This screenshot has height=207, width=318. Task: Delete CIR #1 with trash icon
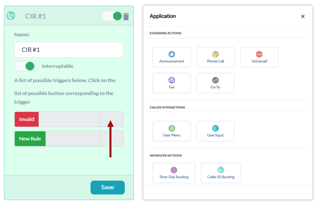126,16
